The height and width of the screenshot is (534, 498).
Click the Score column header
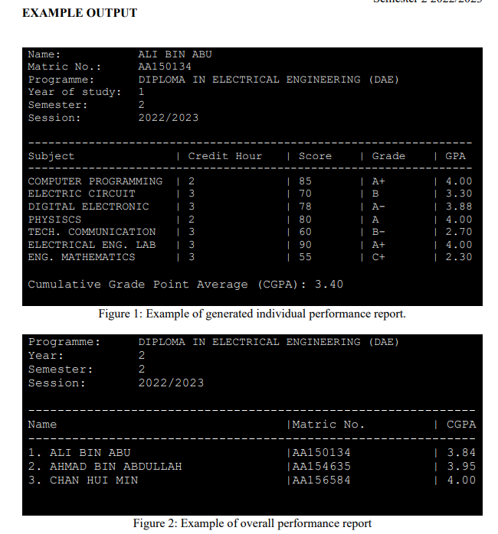[x=315, y=156]
